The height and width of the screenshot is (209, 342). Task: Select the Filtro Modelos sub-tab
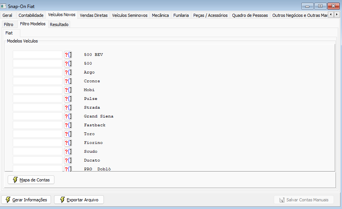[x=33, y=24]
